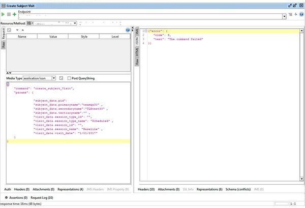Open the Request Log (10) panel
Image resolution: width=305 pixels, height=208 pixels.
(42, 196)
